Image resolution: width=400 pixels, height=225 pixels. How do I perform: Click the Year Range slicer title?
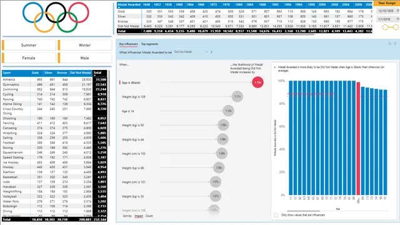[387, 3]
